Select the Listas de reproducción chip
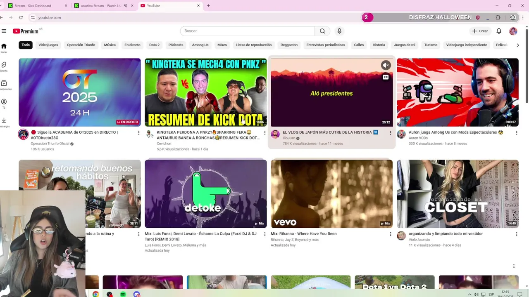Screen dimensions: 529x297 click(254, 45)
